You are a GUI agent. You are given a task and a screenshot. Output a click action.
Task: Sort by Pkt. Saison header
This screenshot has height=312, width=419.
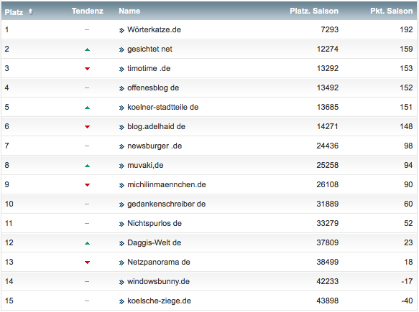point(392,11)
